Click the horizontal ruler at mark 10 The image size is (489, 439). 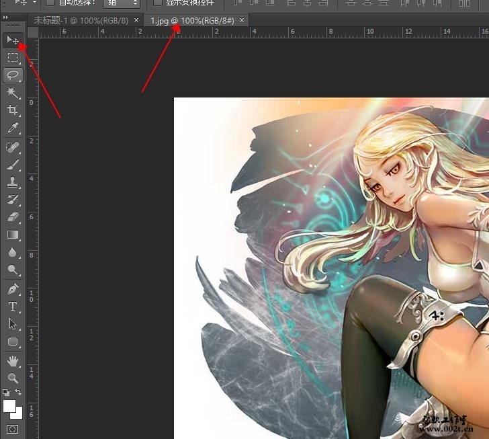coord(370,32)
